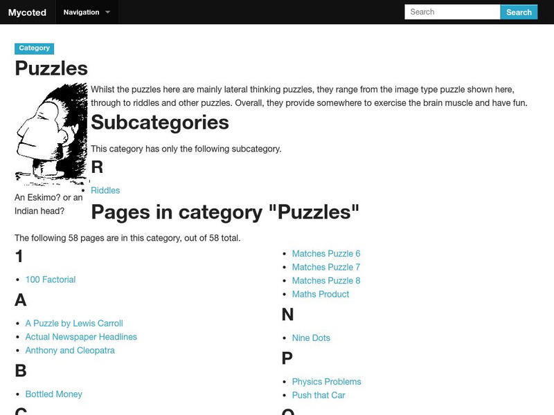Open A Puzzle by Lewis Carroll
Viewport: 554px width, 415px height.
click(x=74, y=323)
